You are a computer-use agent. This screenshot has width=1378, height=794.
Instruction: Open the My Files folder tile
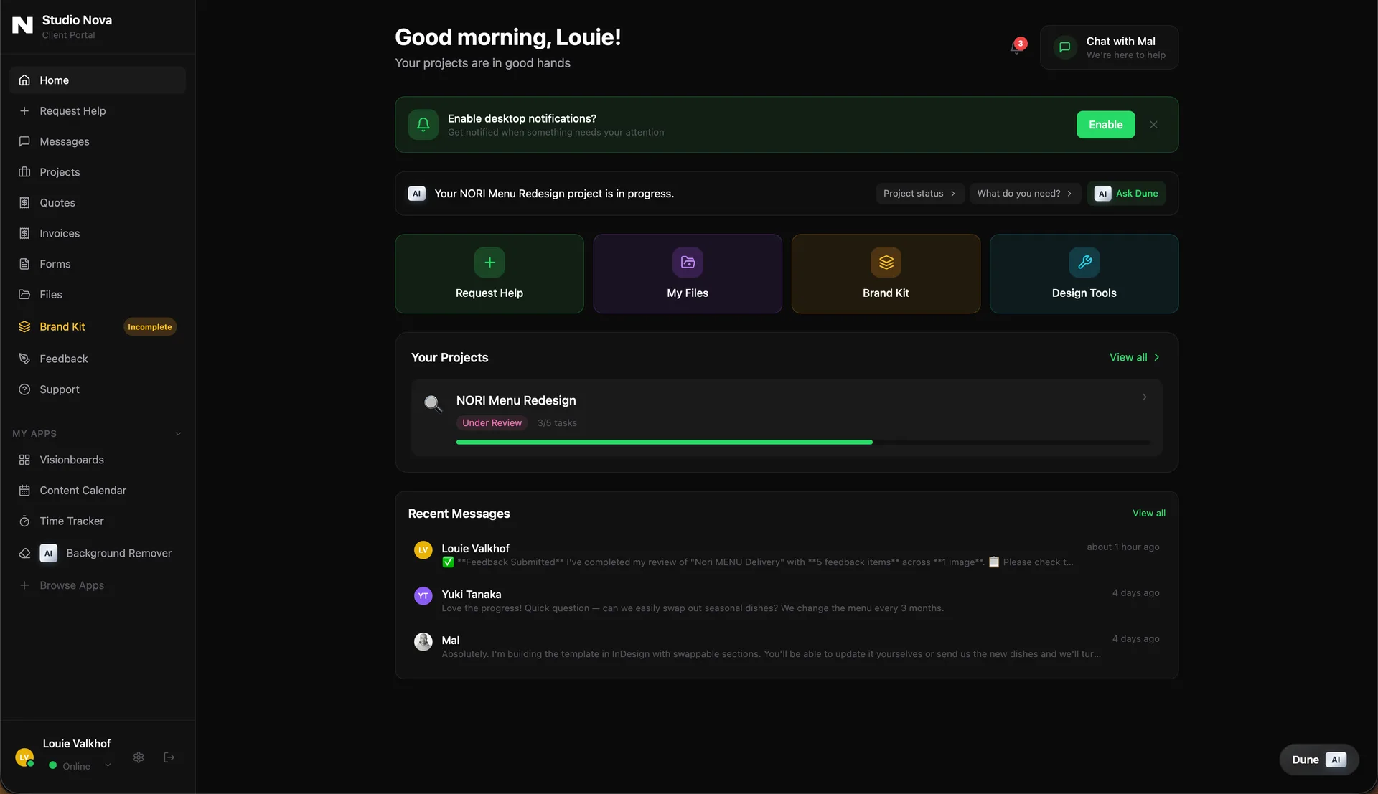pos(687,274)
